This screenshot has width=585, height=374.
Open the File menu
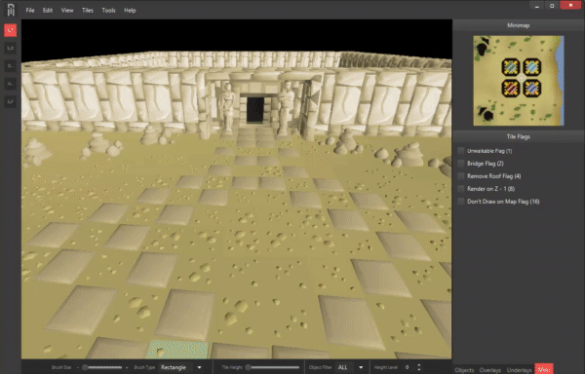30,11
